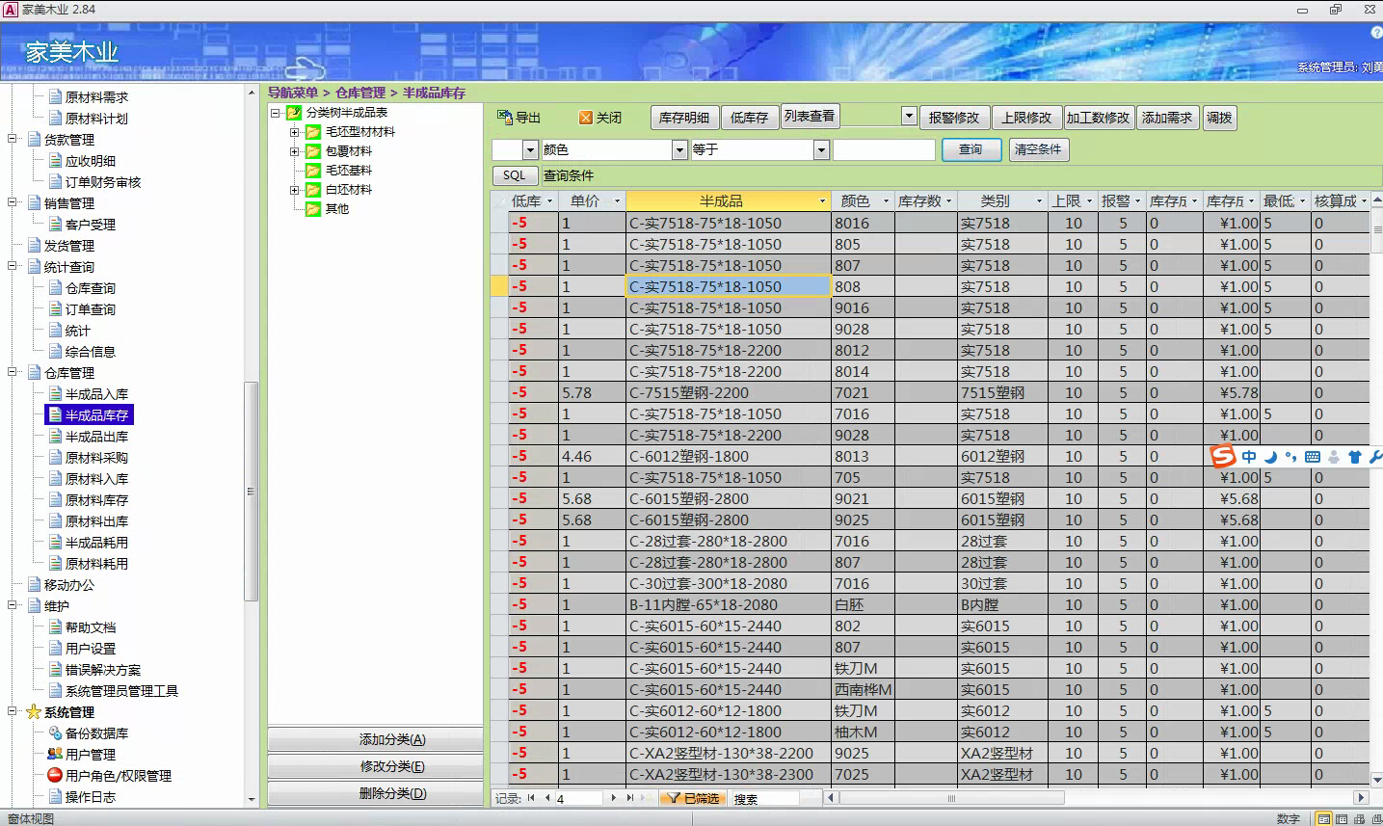
Task: Select 毛坯基料 category in tree
Action: point(349,171)
